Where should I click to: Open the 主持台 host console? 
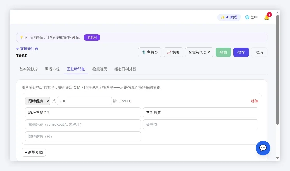pyautogui.click(x=150, y=52)
